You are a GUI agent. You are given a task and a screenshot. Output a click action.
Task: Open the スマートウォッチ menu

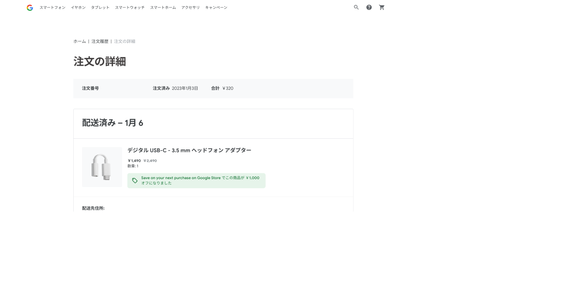(x=130, y=7)
